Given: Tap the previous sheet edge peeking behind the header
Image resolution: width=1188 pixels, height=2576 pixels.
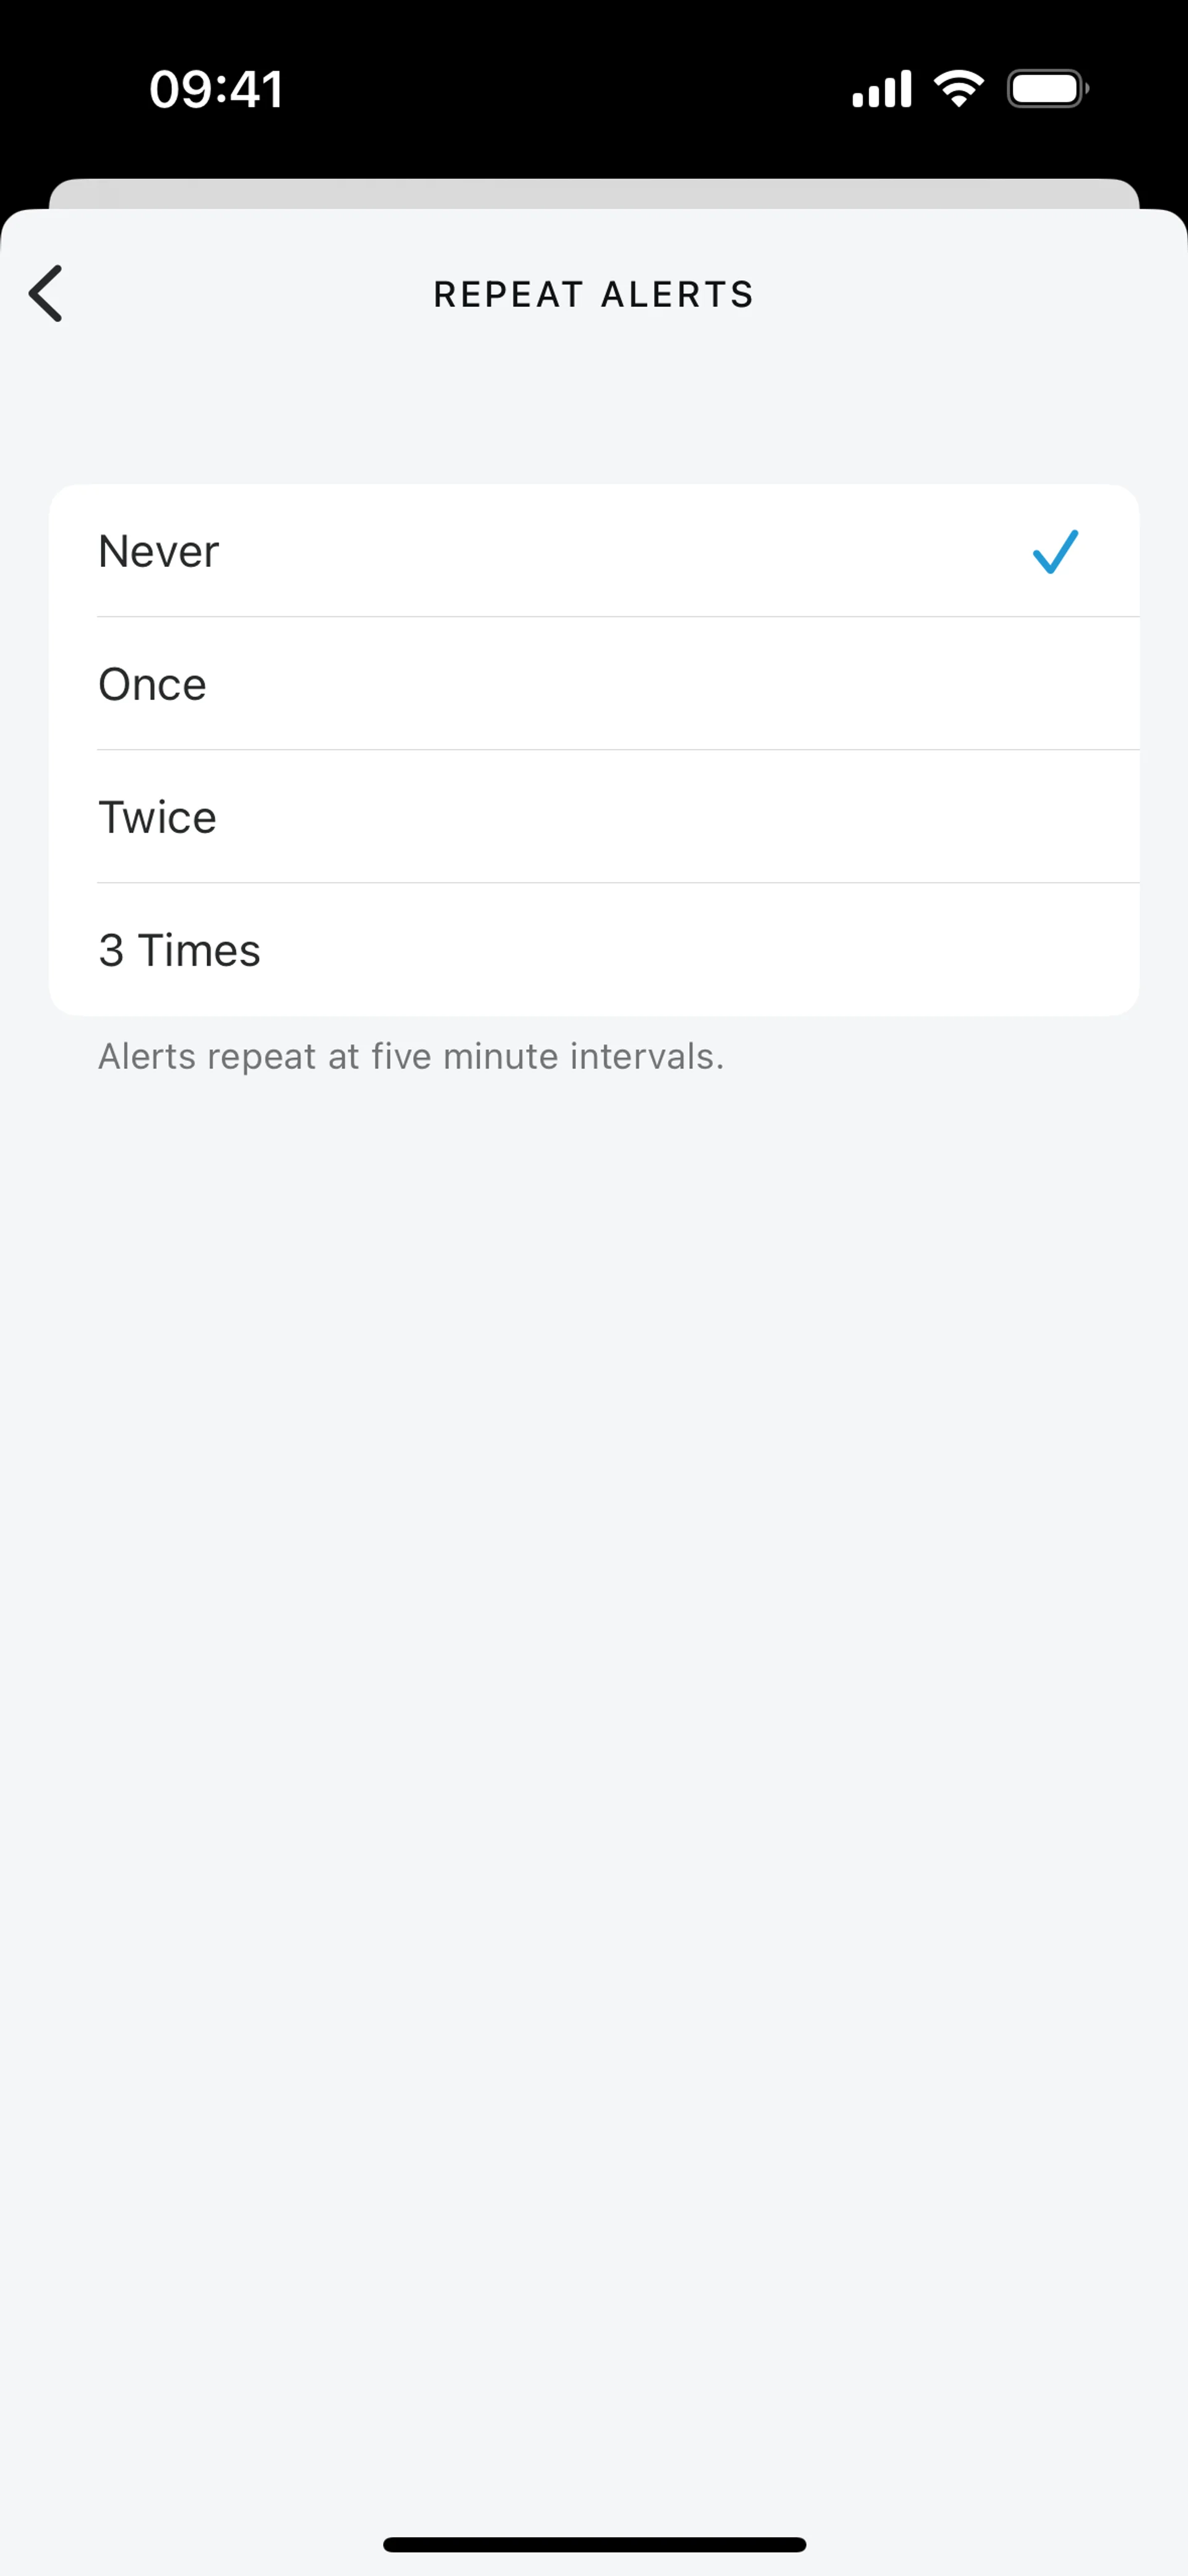Looking at the screenshot, I should (594, 193).
